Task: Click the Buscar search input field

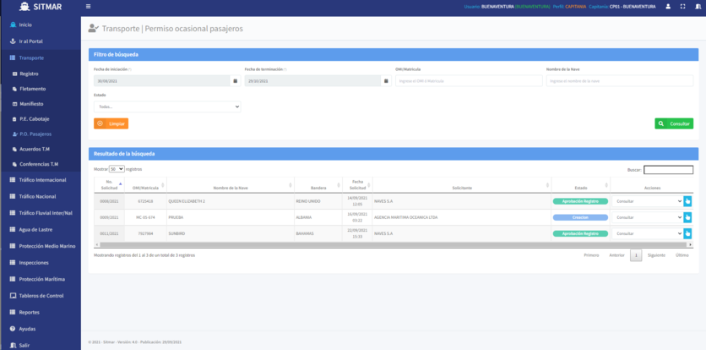Action: point(668,169)
